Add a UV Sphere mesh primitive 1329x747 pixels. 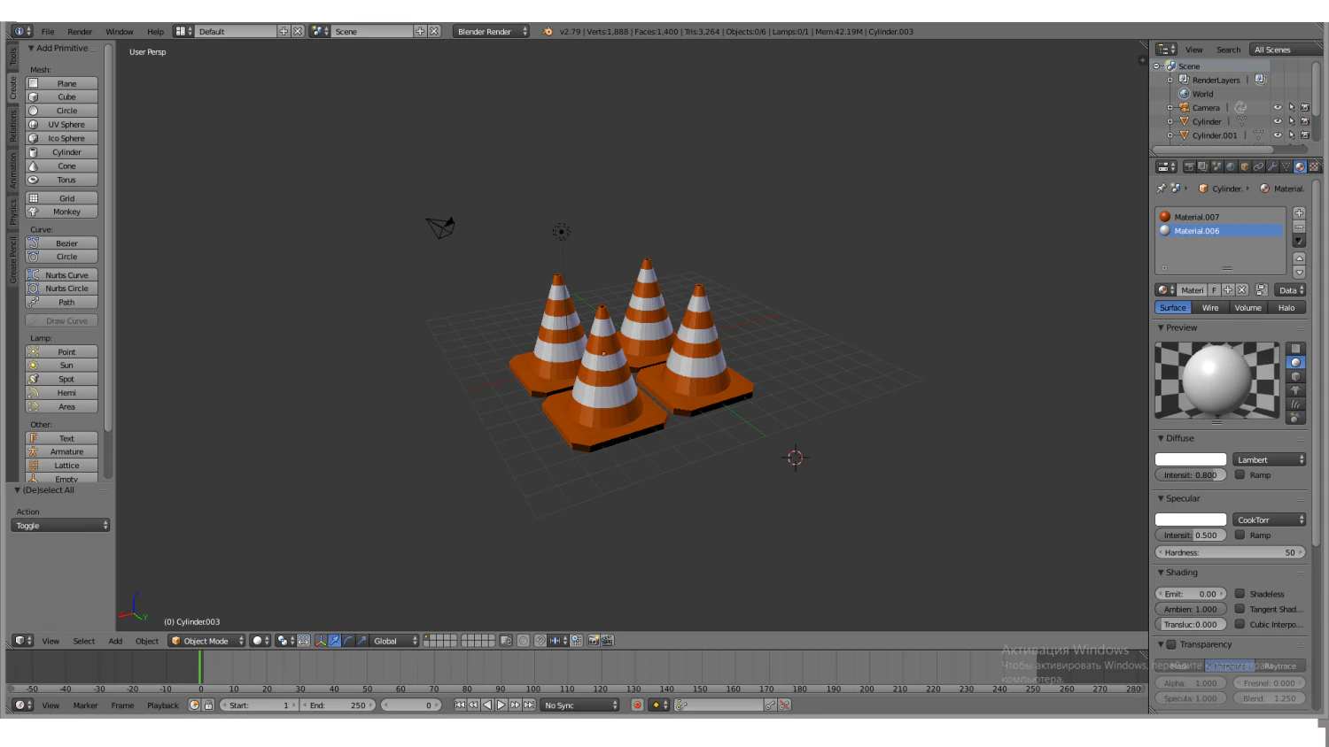(x=61, y=125)
